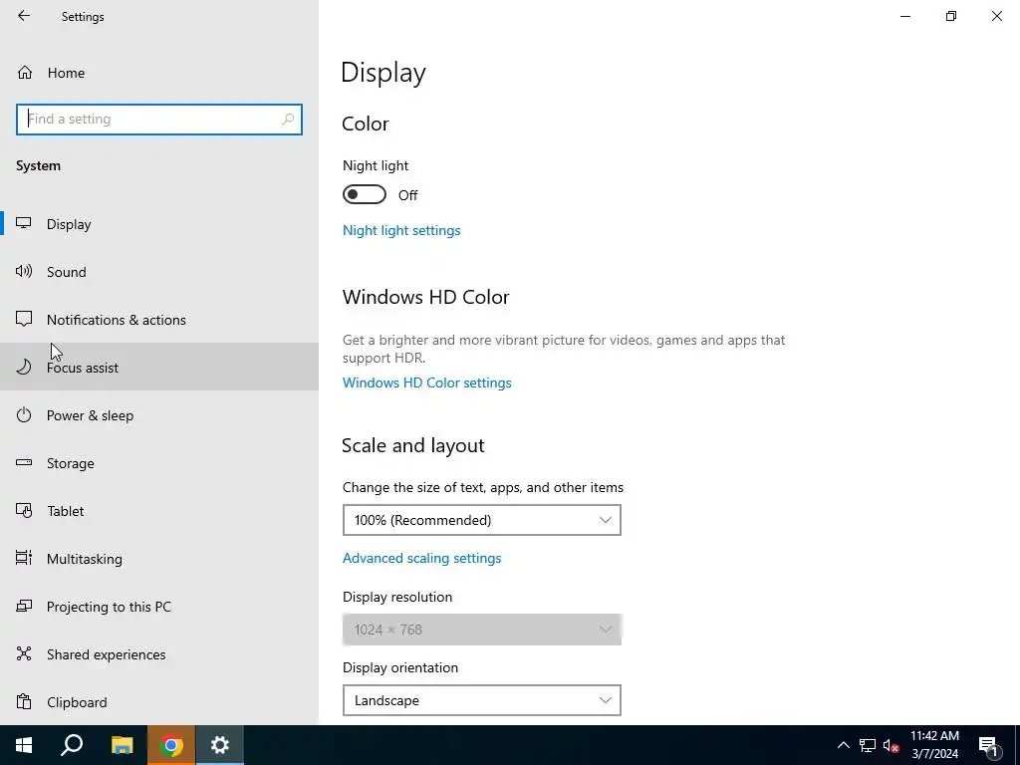Click the Home house icon

[x=25, y=72]
